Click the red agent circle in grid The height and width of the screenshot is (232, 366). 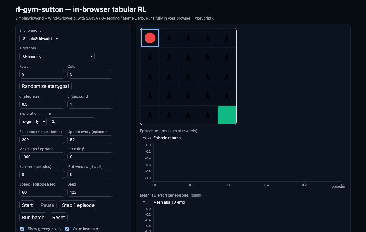pos(150,38)
